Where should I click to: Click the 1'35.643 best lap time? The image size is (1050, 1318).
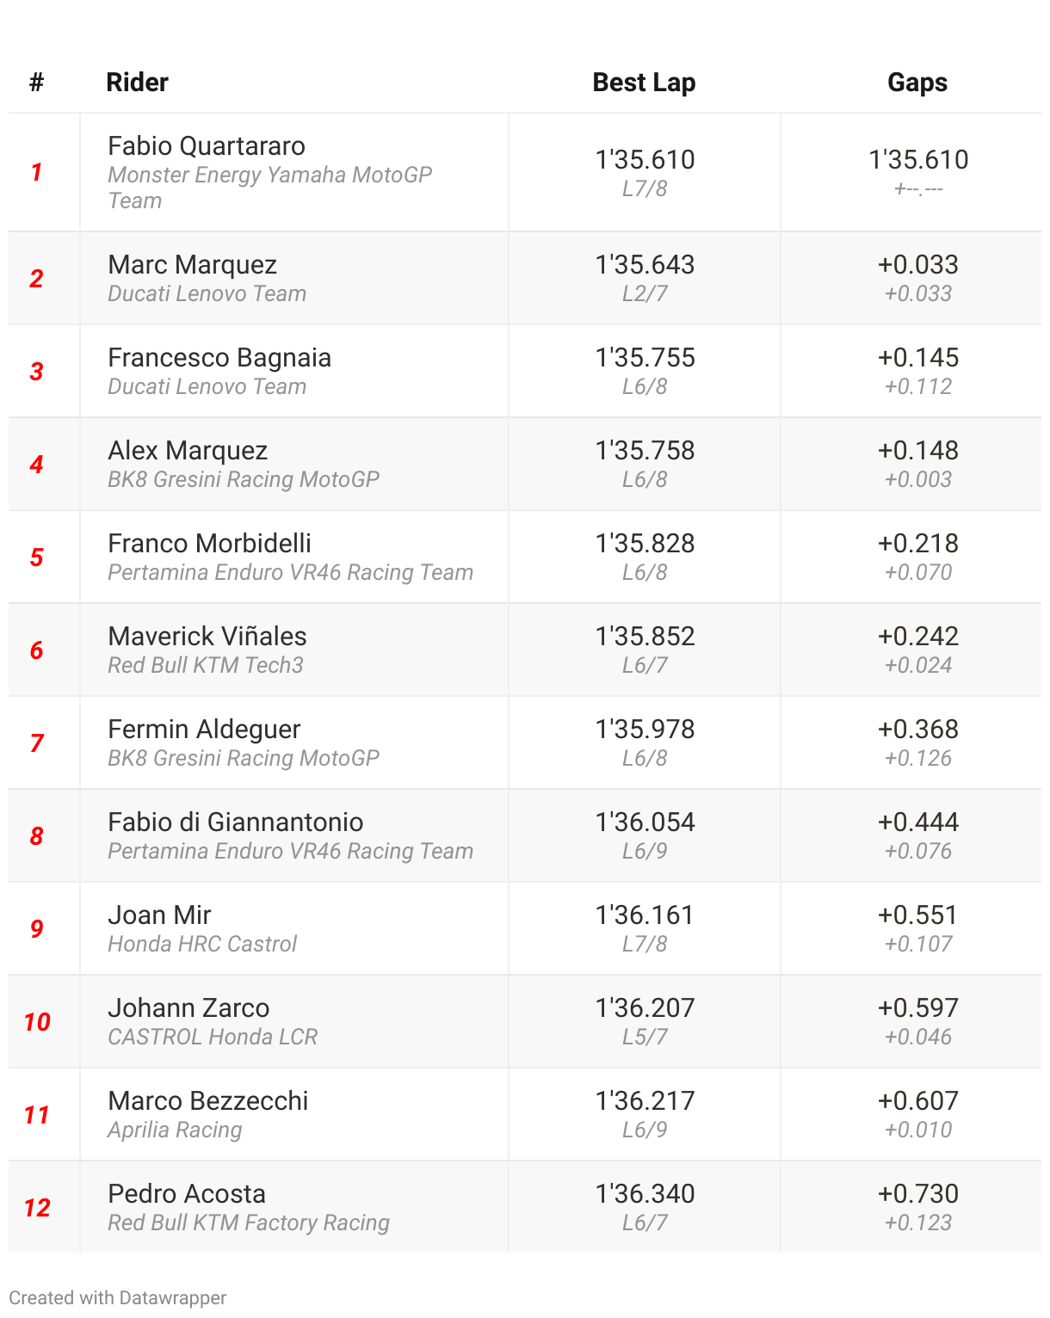tap(645, 265)
